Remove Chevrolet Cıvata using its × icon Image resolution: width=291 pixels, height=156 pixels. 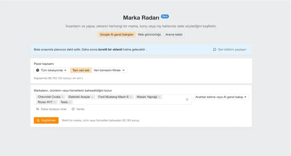click(63, 97)
